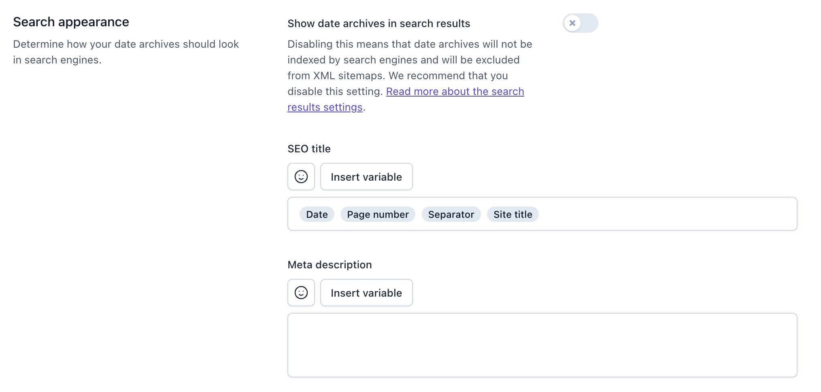Open the emoji picker for Meta description
821x392 pixels.
tap(301, 292)
